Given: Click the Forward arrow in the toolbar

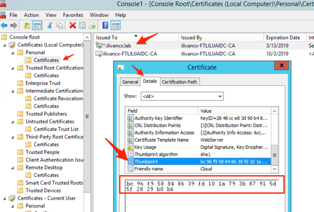Looking at the screenshot, I should pyautogui.click(x=14, y=26).
